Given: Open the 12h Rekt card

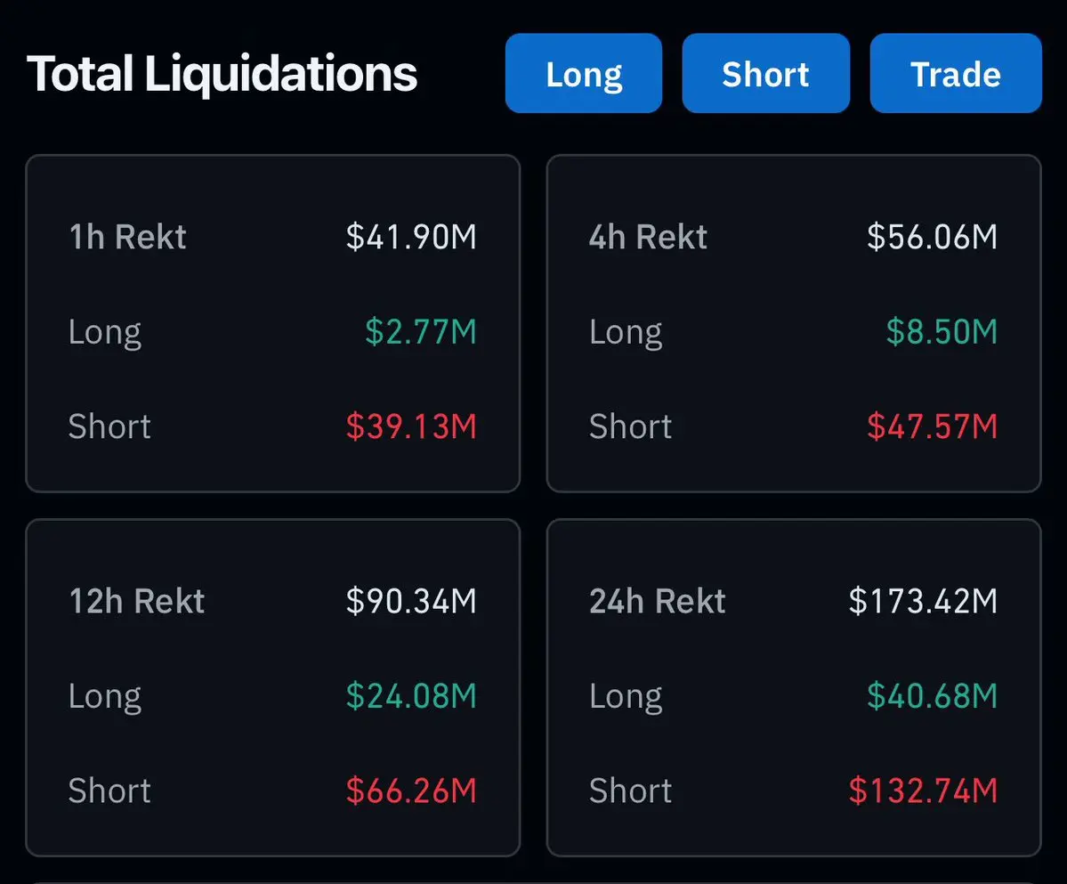Looking at the screenshot, I should pos(273,687).
